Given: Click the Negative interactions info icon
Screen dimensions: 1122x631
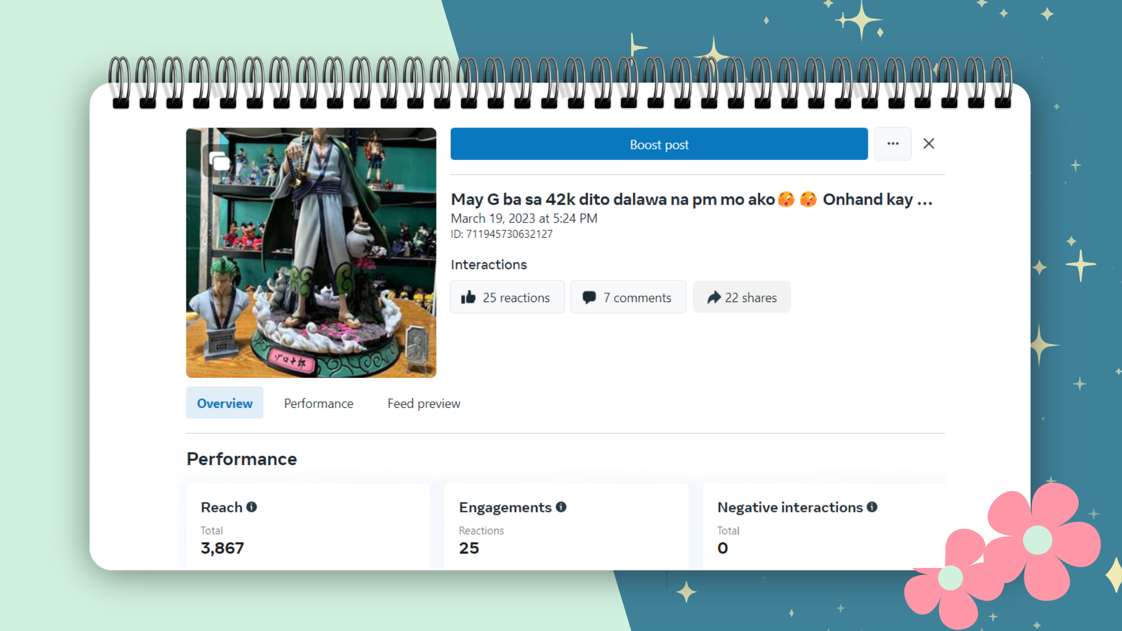Looking at the screenshot, I should point(872,507).
